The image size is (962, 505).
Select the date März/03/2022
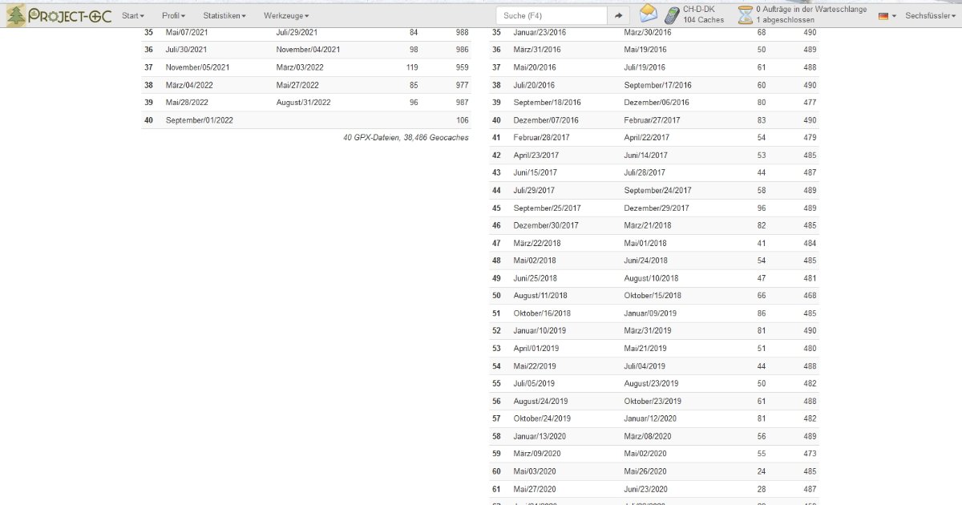pos(300,67)
